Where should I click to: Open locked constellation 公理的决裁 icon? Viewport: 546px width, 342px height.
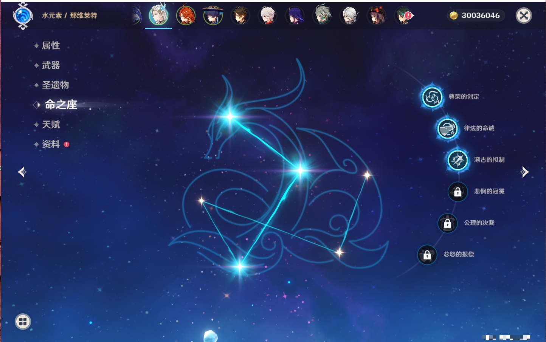pos(447,223)
